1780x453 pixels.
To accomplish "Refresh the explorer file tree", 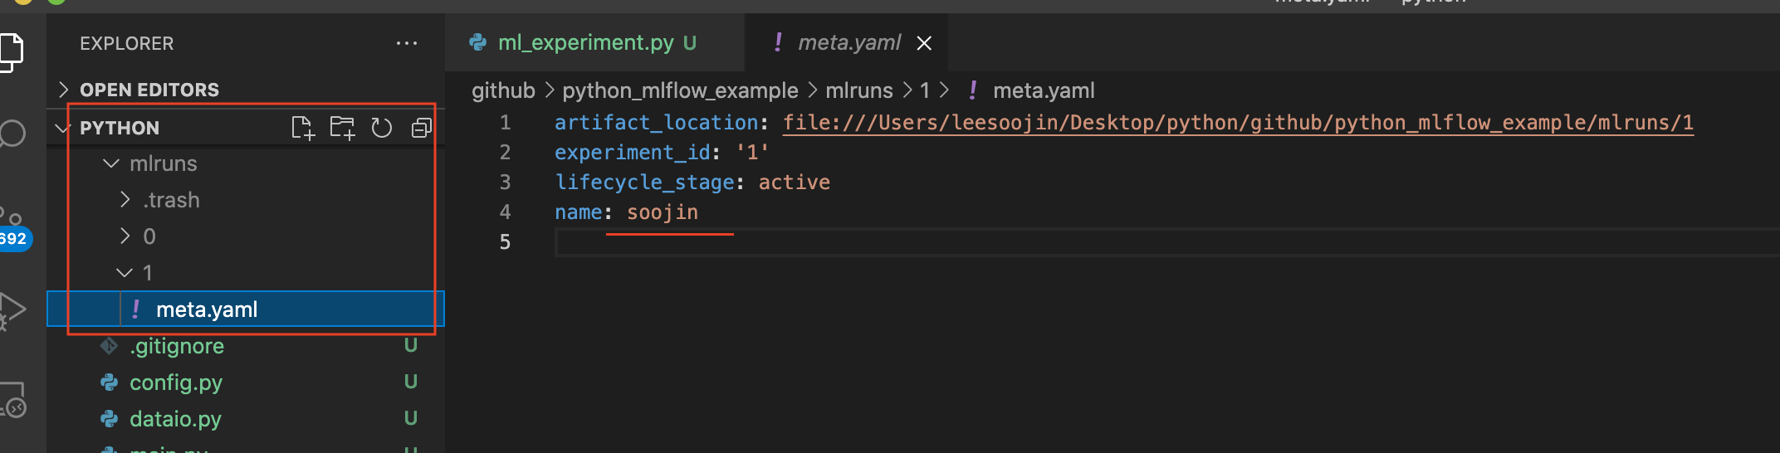I will 381,128.
